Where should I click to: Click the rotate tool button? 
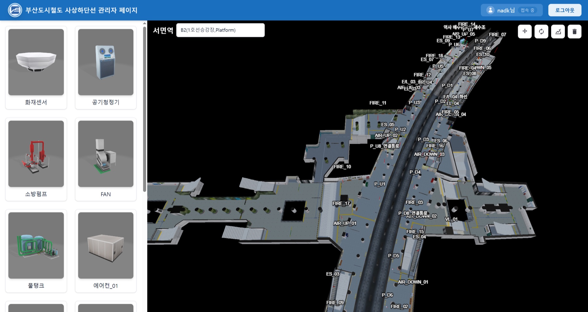541,31
